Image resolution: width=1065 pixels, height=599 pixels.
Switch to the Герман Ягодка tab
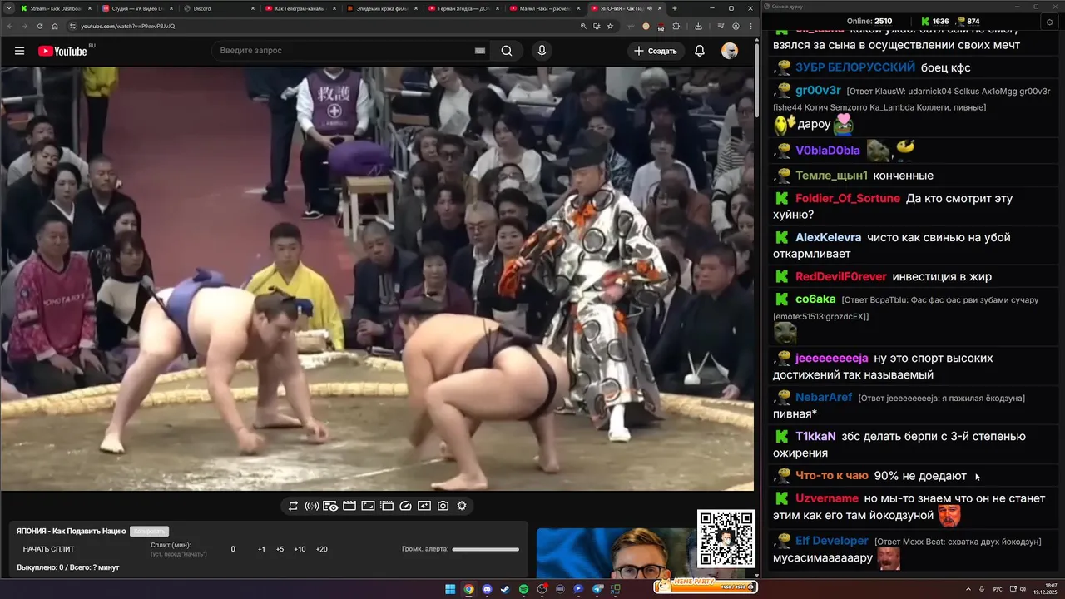463,8
